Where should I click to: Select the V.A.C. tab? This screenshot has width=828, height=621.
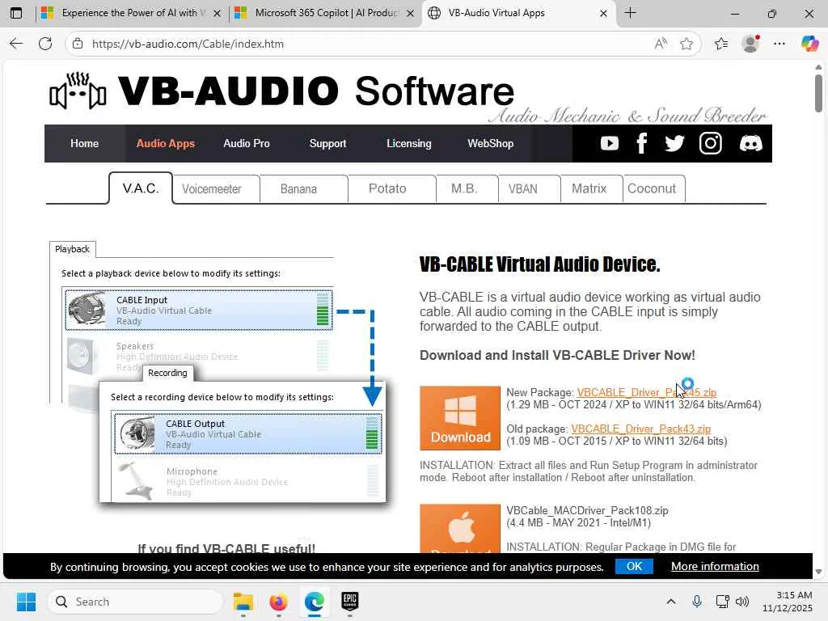point(141,188)
